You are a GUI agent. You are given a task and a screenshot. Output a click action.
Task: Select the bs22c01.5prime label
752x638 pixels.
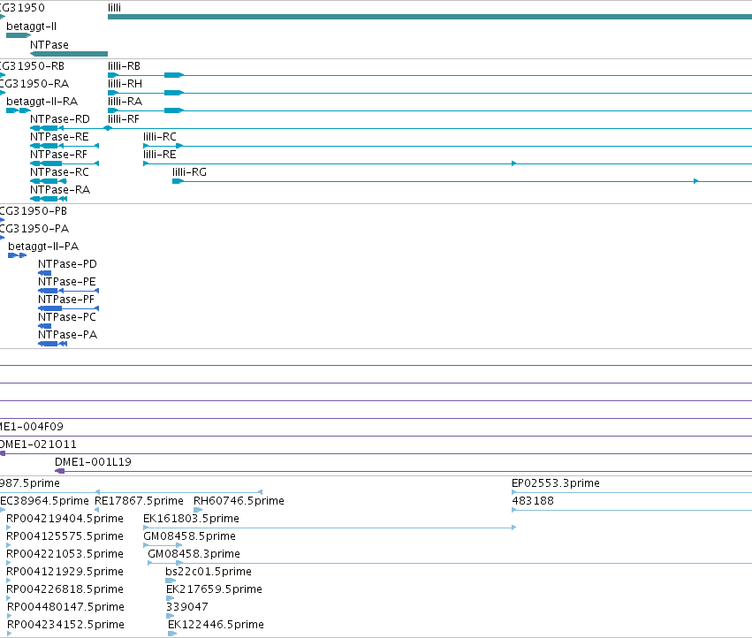click(x=209, y=572)
